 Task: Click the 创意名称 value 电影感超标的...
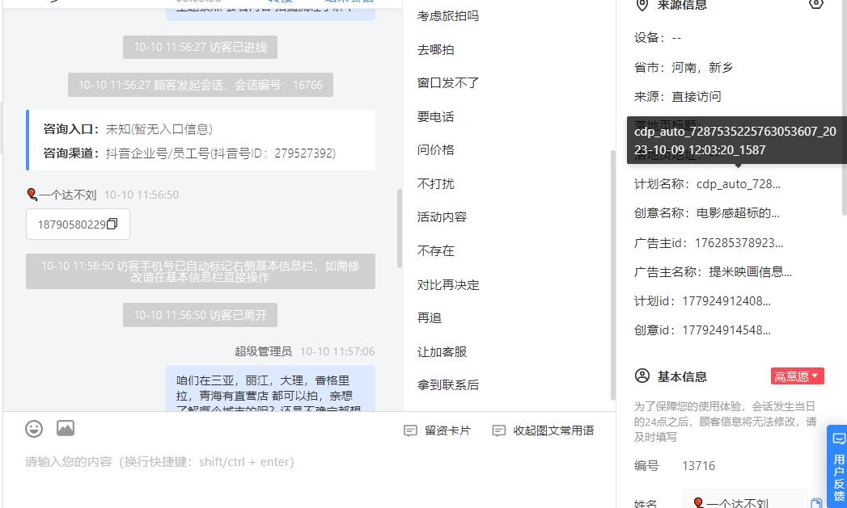(738, 213)
